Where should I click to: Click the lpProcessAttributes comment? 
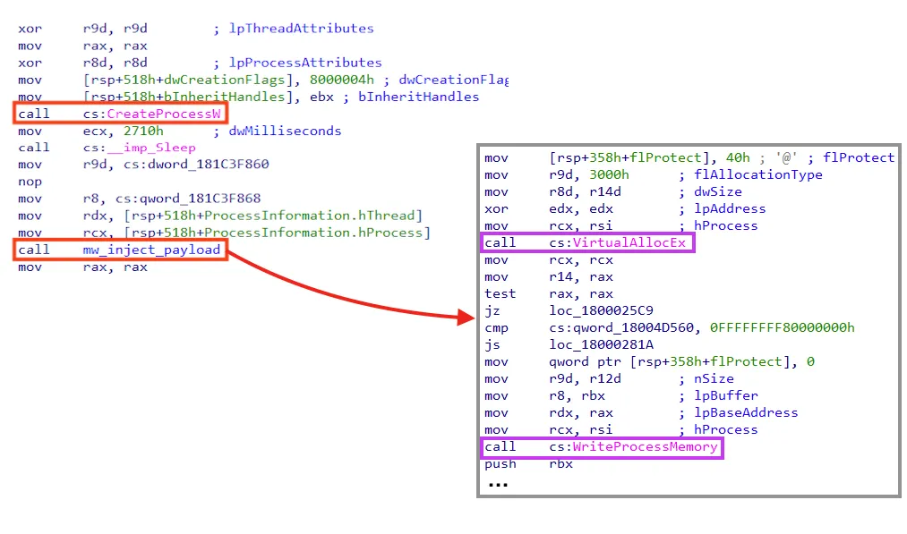(x=305, y=63)
